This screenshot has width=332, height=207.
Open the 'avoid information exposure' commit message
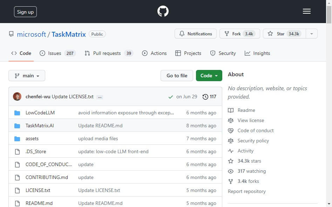tap(126, 113)
